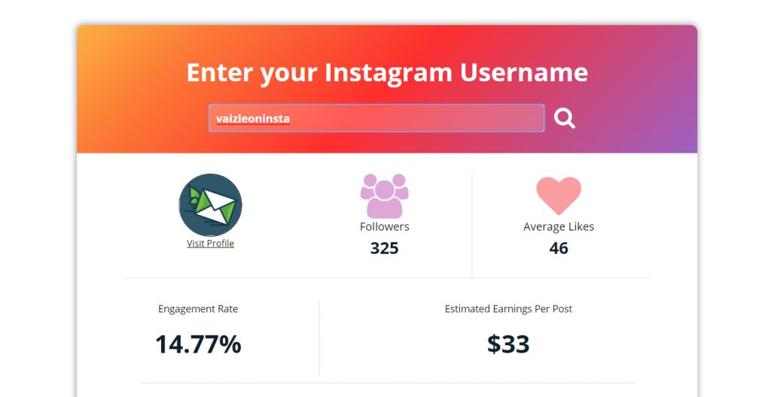Click the 325 followers count
Viewport: 771px width, 397px height.
(385, 248)
